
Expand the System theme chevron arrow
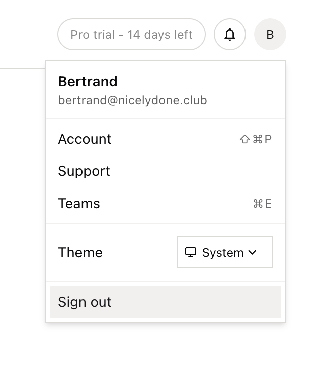(252, 252)
